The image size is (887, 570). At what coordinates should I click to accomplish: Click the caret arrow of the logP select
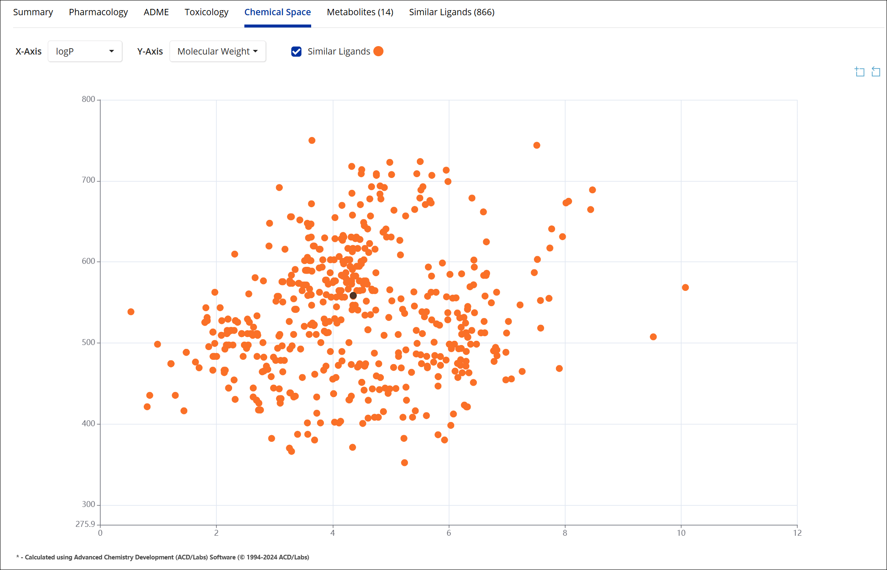112,52
